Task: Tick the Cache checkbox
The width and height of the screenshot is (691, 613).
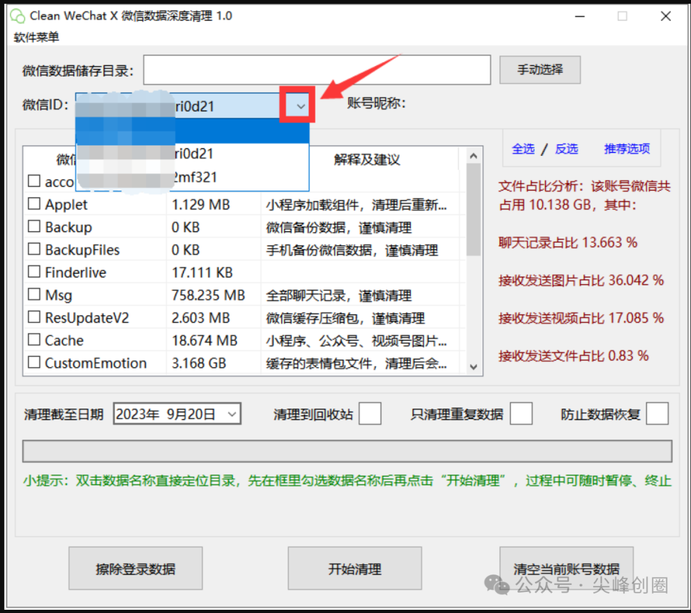Action: point(34,339)
